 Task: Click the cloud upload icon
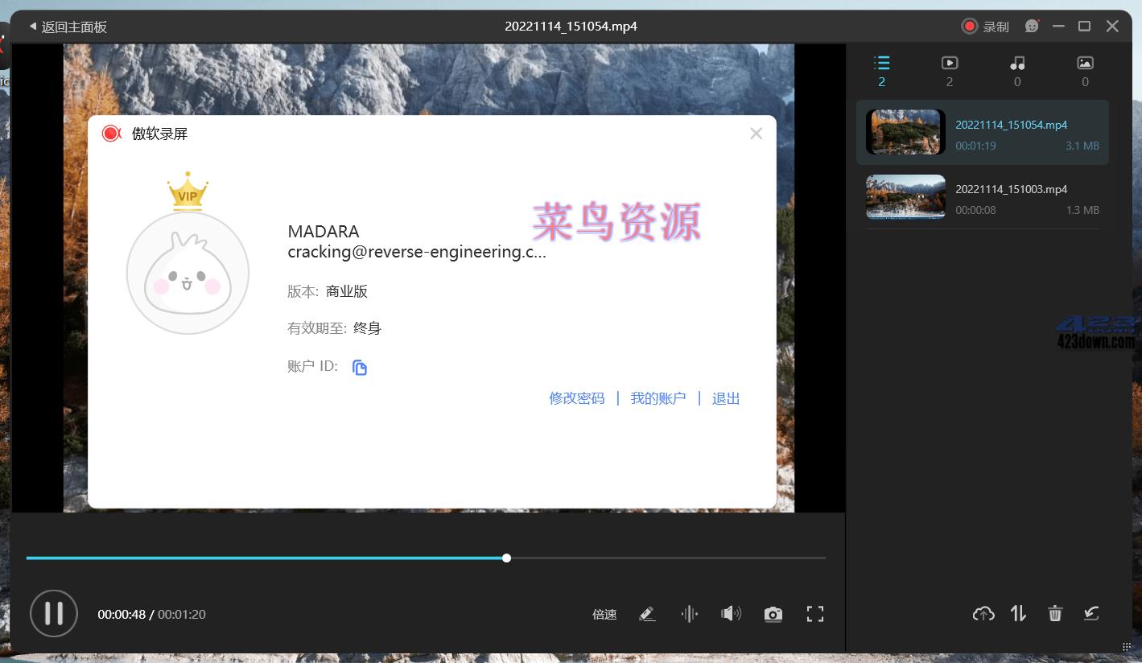pyautogui.click(x=983, y=613)
